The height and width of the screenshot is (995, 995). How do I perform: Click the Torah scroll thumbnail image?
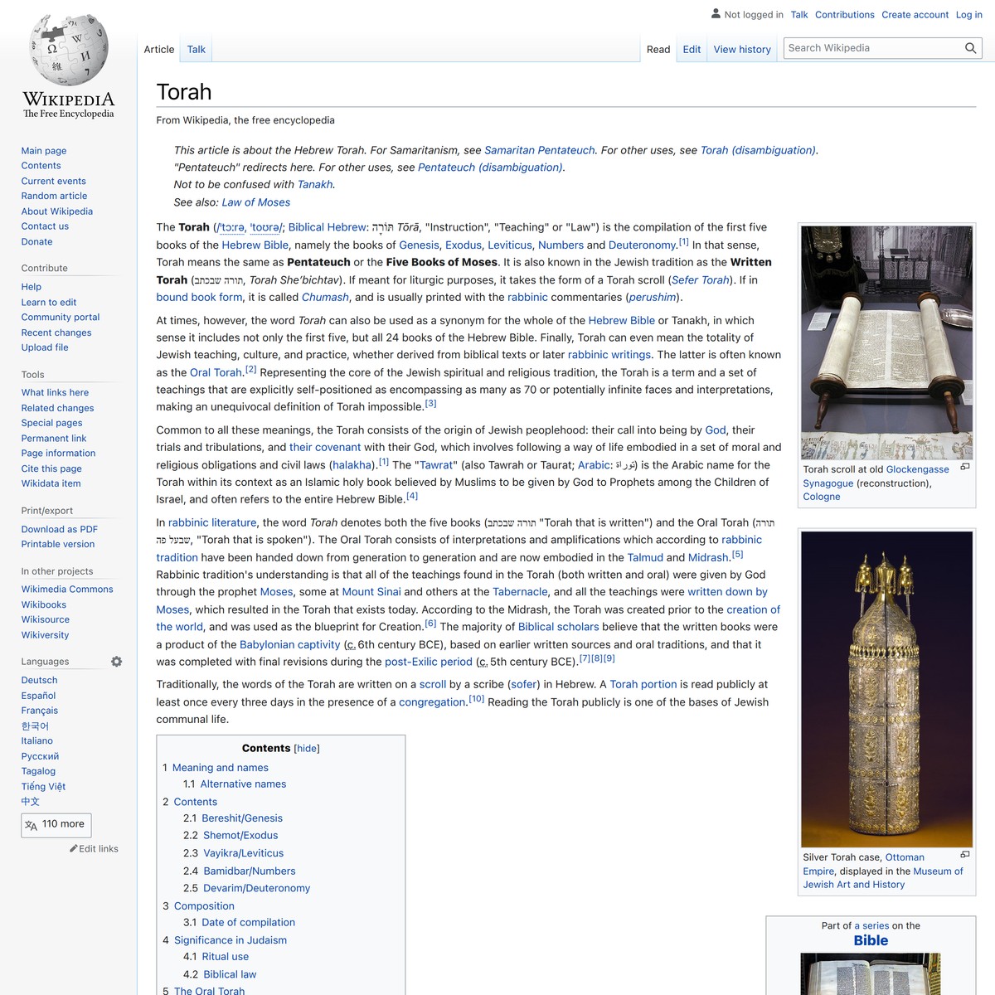point(886,342)
